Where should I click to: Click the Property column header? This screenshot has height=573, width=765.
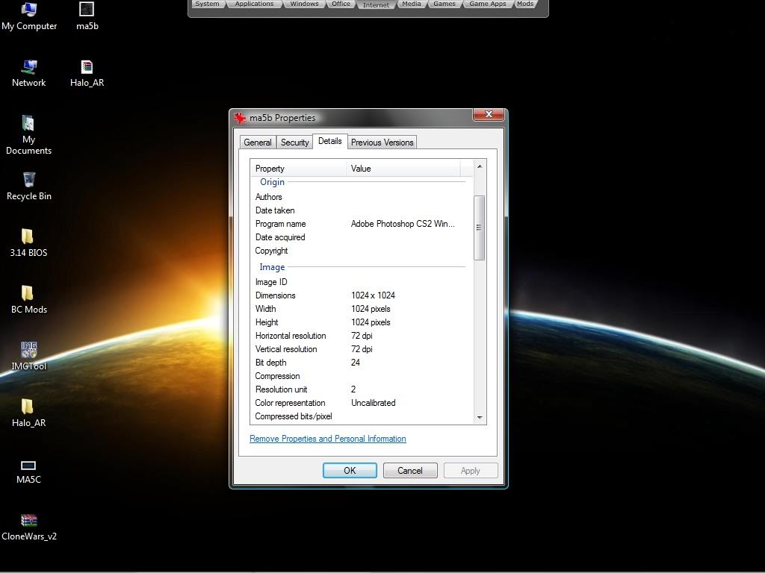pyautogui.click(x=298, y=169)
